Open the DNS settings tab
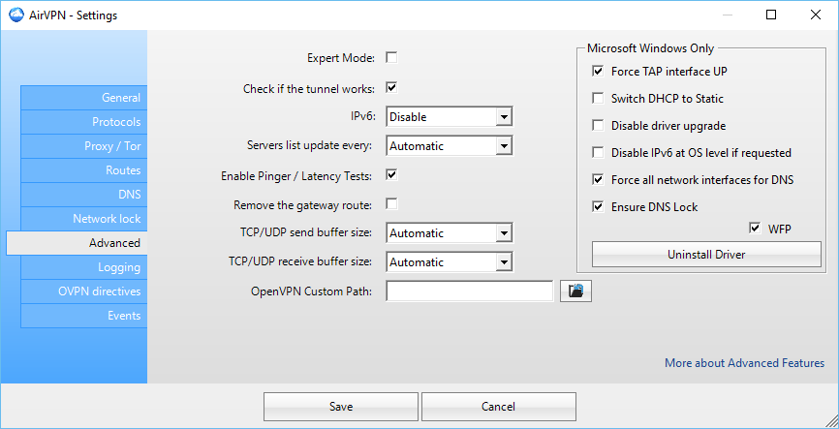Image resolution: width=839 pixels, height=429 pixels. tap(84, 195)
